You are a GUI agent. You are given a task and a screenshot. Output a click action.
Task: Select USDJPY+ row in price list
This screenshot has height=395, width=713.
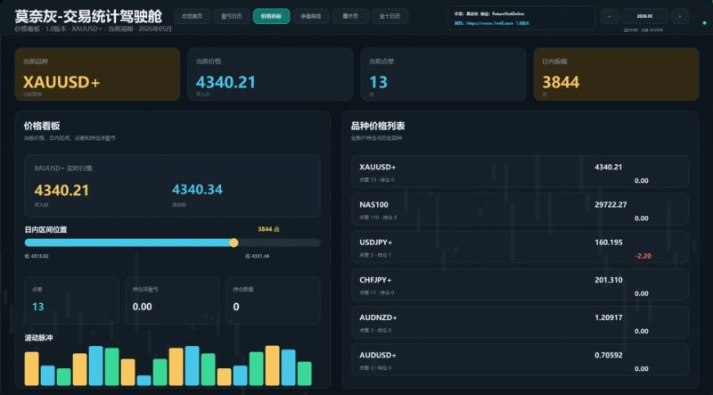[520, 247]
